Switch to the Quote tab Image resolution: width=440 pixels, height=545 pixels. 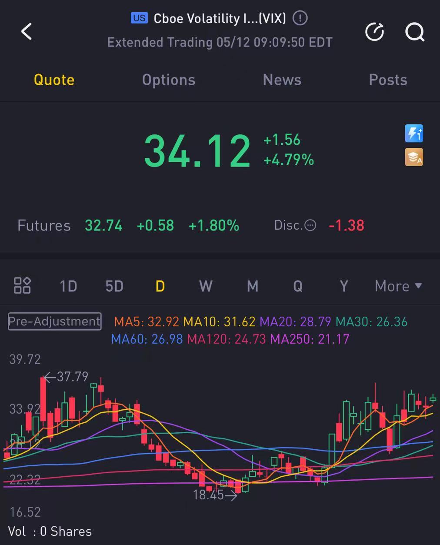point(54,80)
